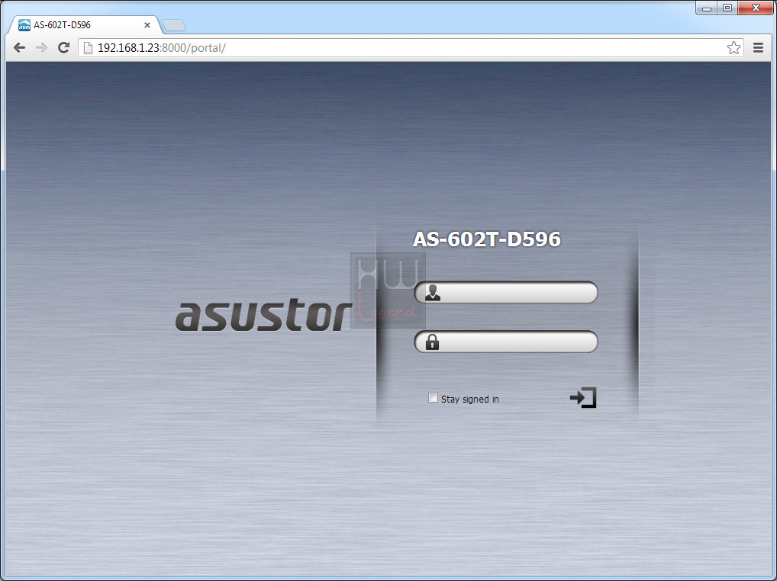
Task: Close the AS-602T-D596 tab
Action: tap(147, 24)
